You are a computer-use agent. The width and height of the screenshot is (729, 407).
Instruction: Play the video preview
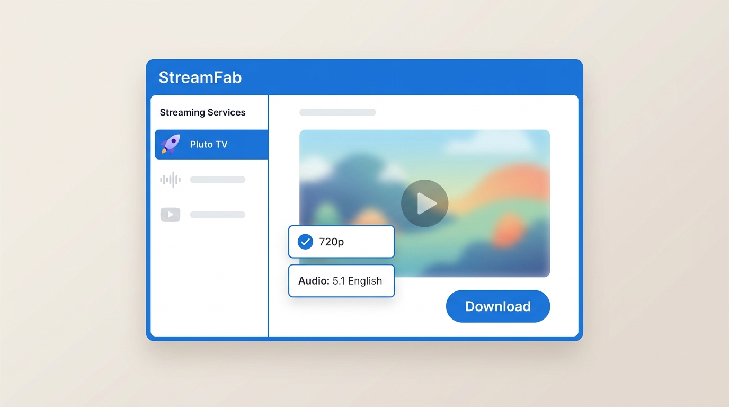(x=424, y=203)
